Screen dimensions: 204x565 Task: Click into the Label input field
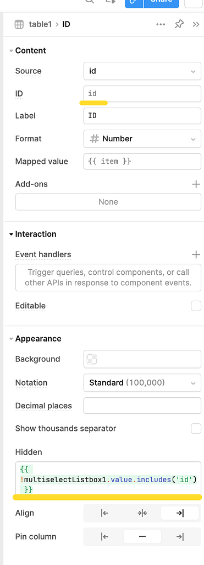(x=142, y=116)
